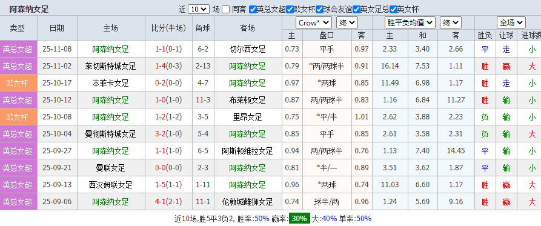The height and width of the screenshot is (226, 541).
Task: Click the 角球 column header
Action: pyautogui.click(x=203, y=28)
